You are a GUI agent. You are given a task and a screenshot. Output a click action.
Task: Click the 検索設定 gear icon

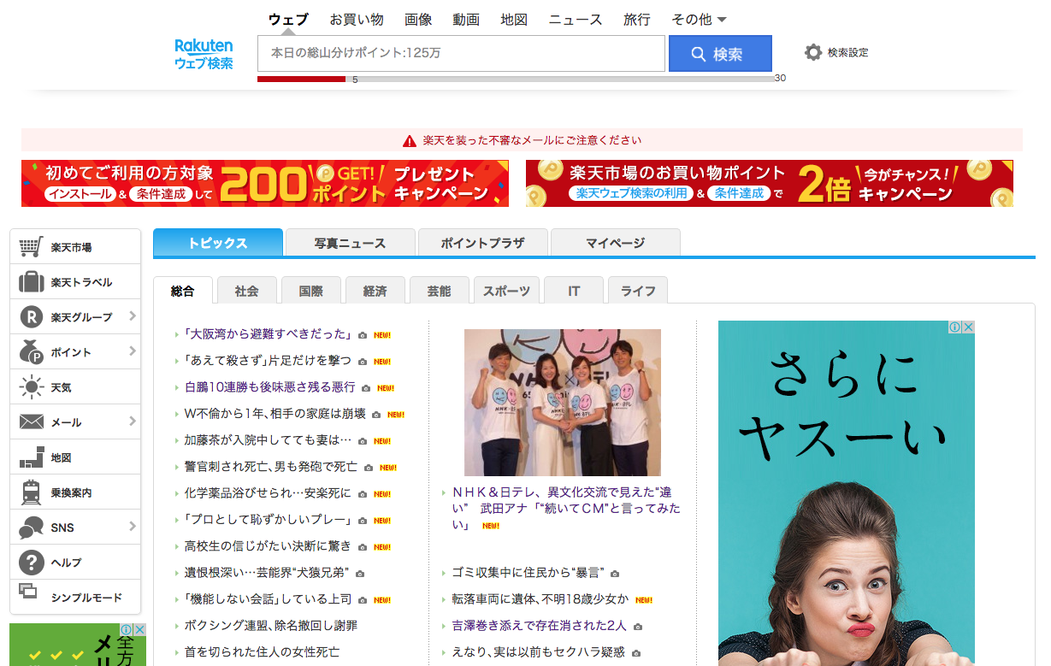click(x=812, y=53)
